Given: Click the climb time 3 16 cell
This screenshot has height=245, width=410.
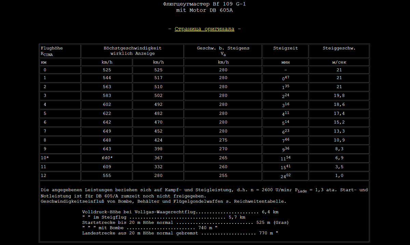Looking at the screenshot, I should click(285, 105).
